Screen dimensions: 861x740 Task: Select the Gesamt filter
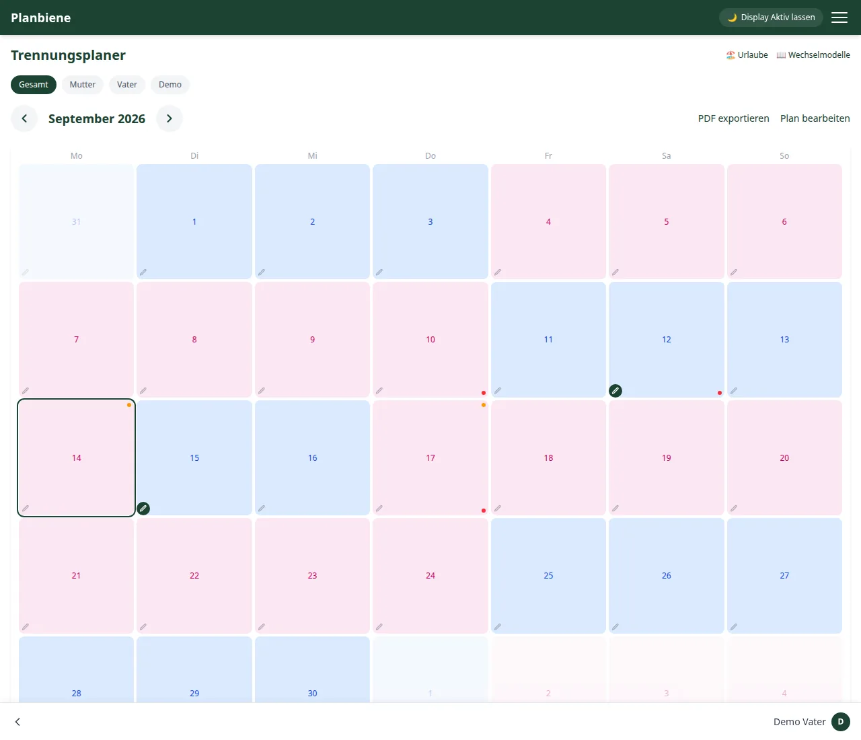(34, 85)
